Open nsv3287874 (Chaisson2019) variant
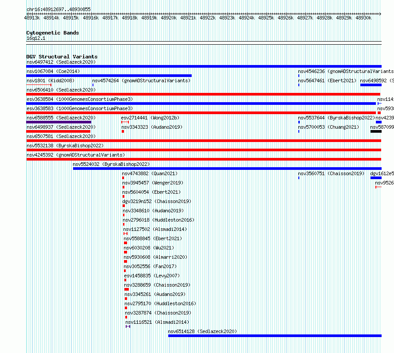 click(158, 313)
